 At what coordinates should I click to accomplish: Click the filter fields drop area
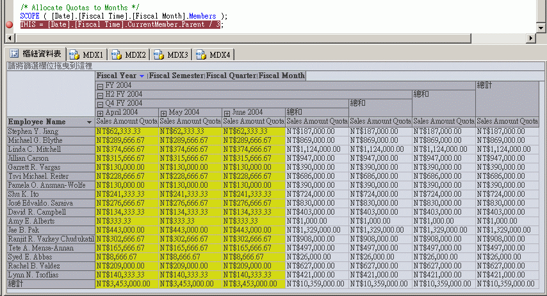click(275, 66)
